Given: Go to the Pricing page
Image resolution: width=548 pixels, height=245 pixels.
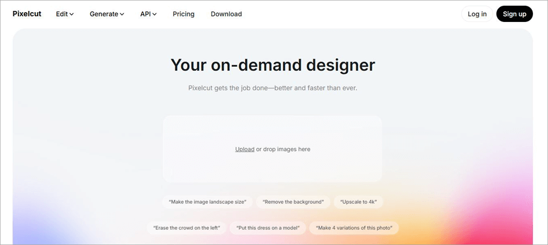Looking at the screenshot, I should (x=183, y=14).
